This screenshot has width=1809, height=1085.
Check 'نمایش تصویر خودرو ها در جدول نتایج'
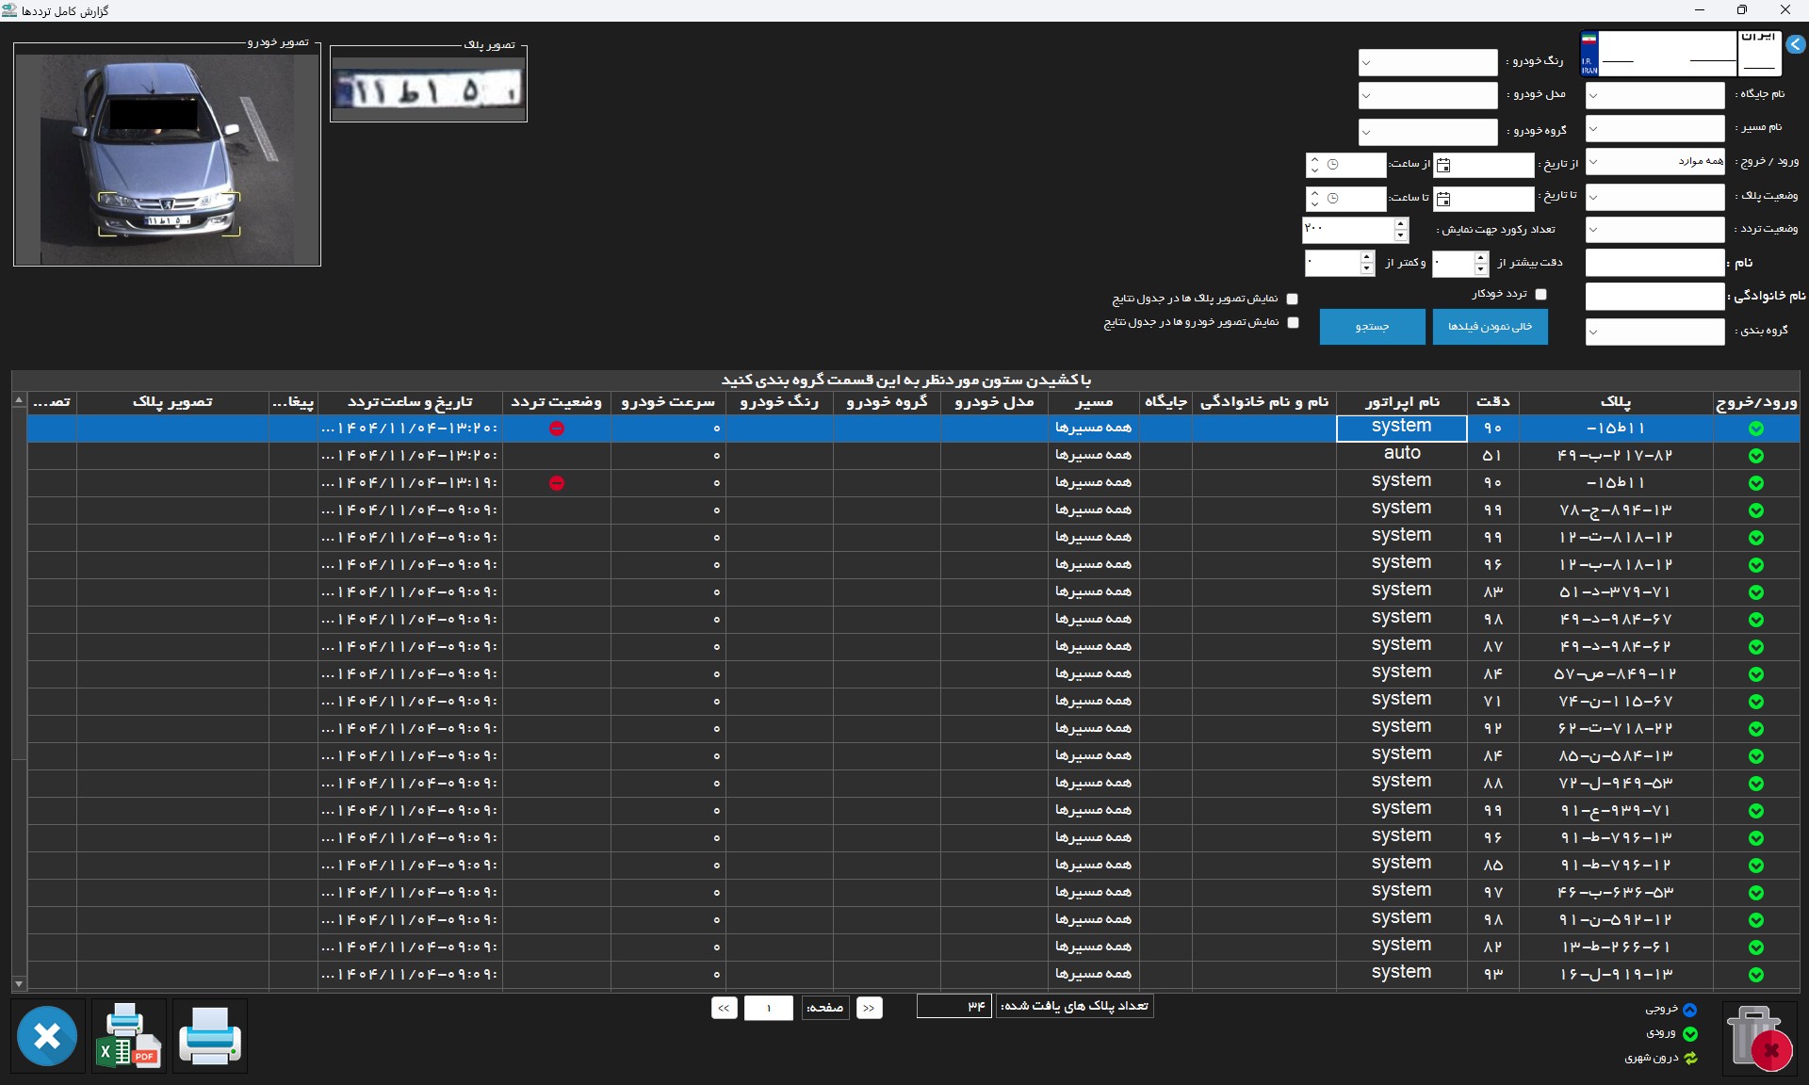coord(1293,322)
